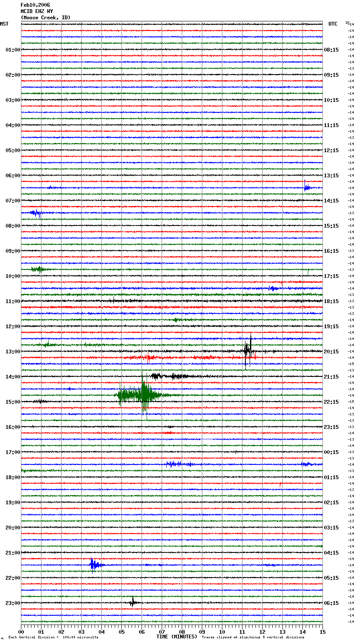The height and width of the screenshot is (643, 356).
Task: Click the blue event after 17:00
Action: [179, 464]
